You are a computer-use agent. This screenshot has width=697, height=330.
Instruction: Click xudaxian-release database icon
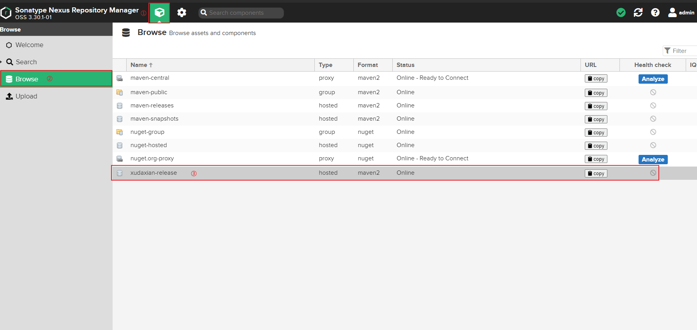tap(120, 173)
